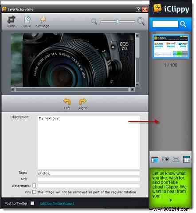Click the camera picture preview
The width and height of the screenshot is (196, 213).
(73, 60)
